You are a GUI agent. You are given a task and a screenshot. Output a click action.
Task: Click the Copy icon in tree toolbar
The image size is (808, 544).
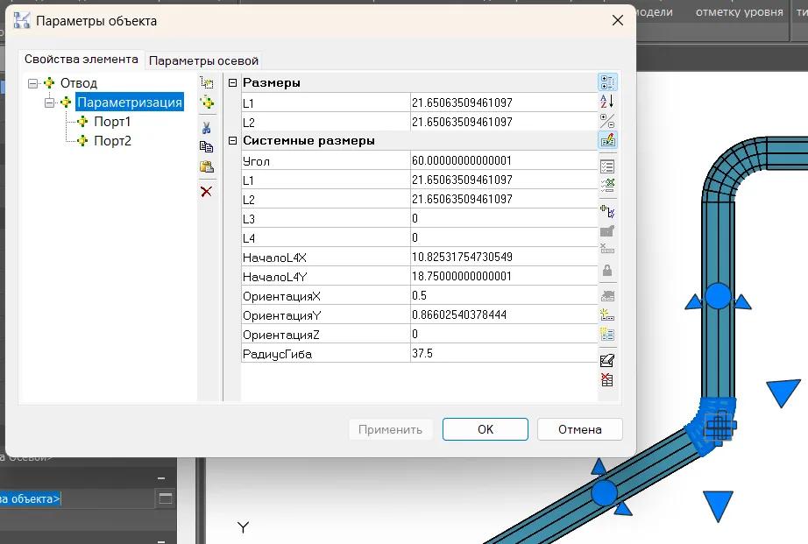207,147
